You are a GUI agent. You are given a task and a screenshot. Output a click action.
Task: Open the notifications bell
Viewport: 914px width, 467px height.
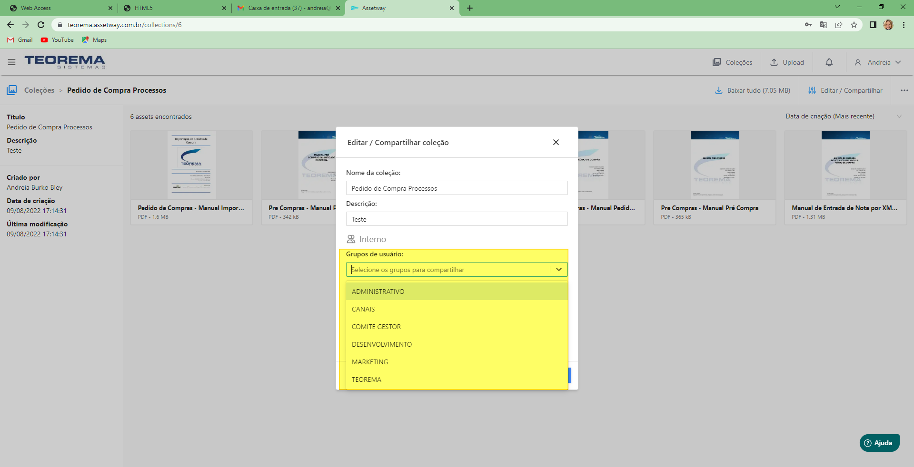829,62
